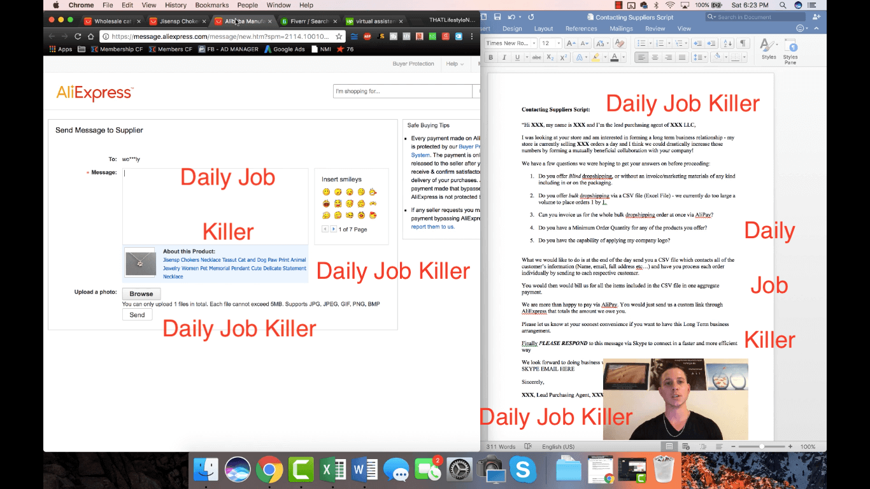Viewport: 870px width, 489px height.
Task: Collapse the Word ribbon with chevron
Action: [x=817, y=29]
